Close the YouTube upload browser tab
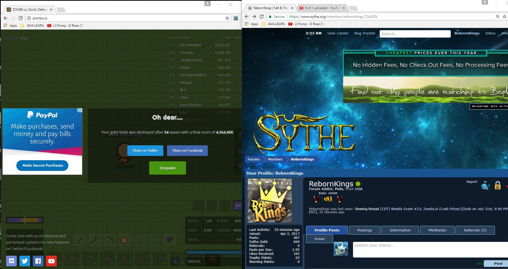Viewport: 508px width, 269px height. point(344,8)
